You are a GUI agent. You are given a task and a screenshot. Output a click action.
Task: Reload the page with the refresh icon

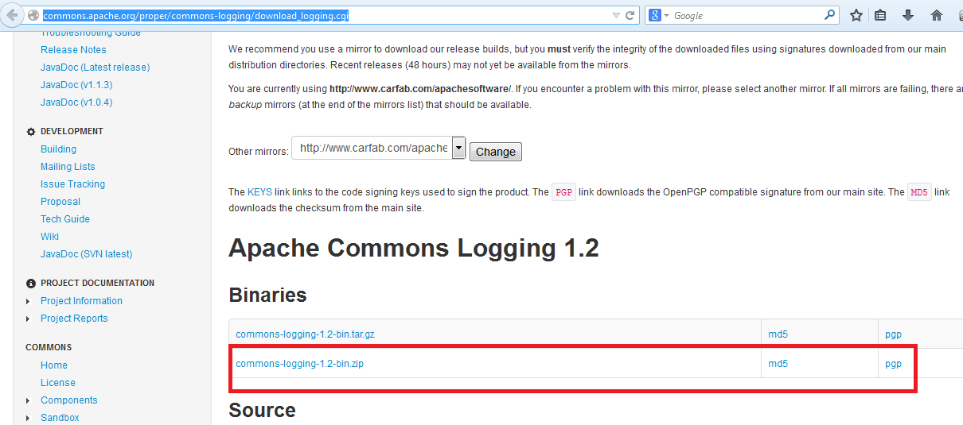(630, 15)
